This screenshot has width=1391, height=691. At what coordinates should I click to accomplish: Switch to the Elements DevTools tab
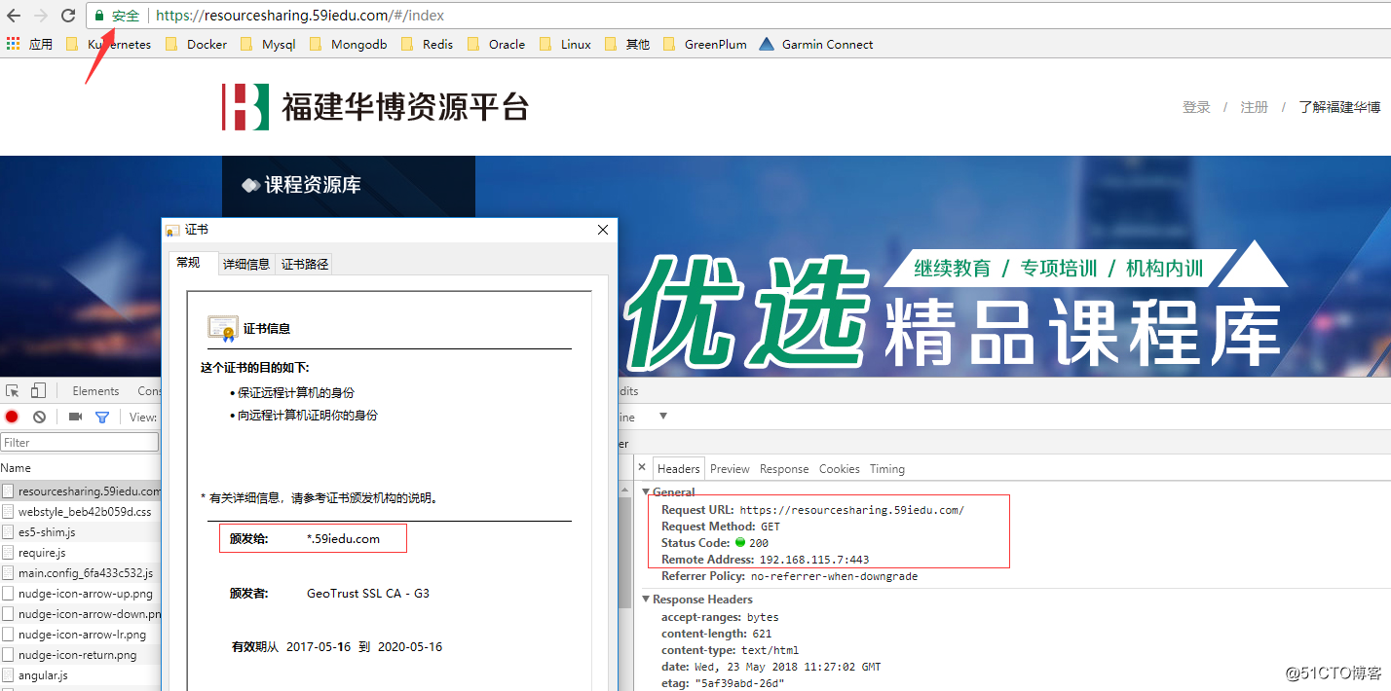(x=95, y=391)
